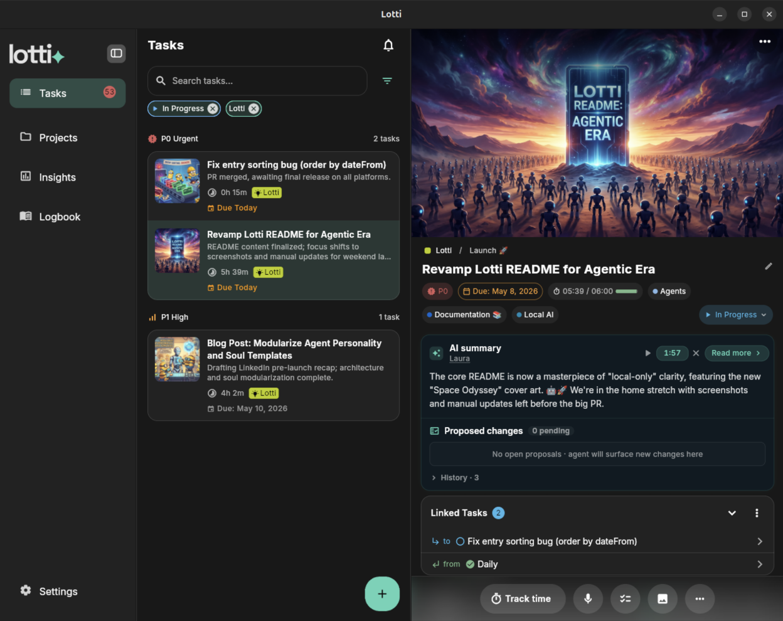Open Fix entry sorting bug task card
Screen dimensions: 783x621
[274, 186]
